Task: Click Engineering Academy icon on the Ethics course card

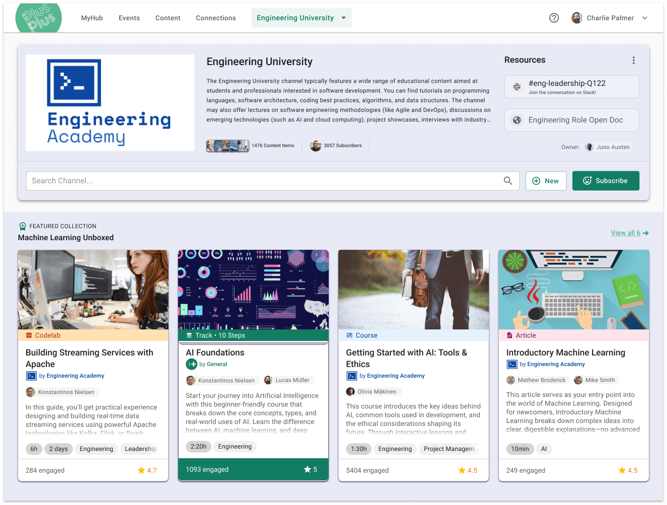Action: coord(351,376)
